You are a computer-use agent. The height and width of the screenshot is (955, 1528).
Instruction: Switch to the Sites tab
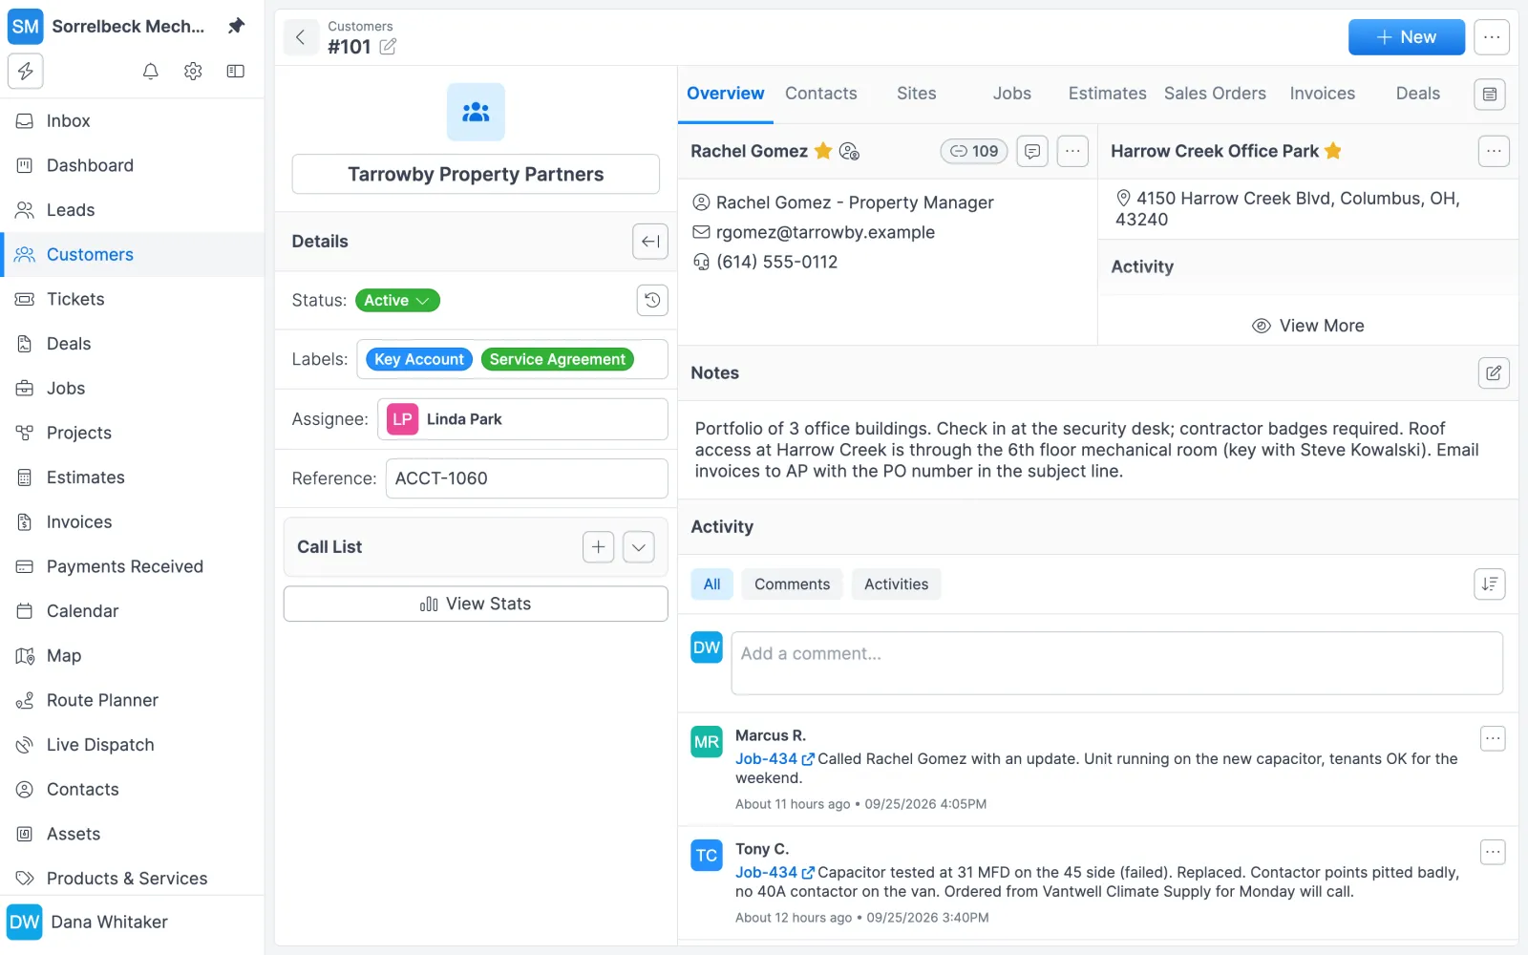click(x=917, y=94)
